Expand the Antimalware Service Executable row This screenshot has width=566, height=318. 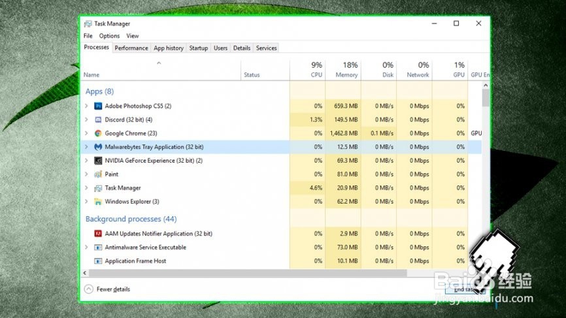[x=86, y=247]
